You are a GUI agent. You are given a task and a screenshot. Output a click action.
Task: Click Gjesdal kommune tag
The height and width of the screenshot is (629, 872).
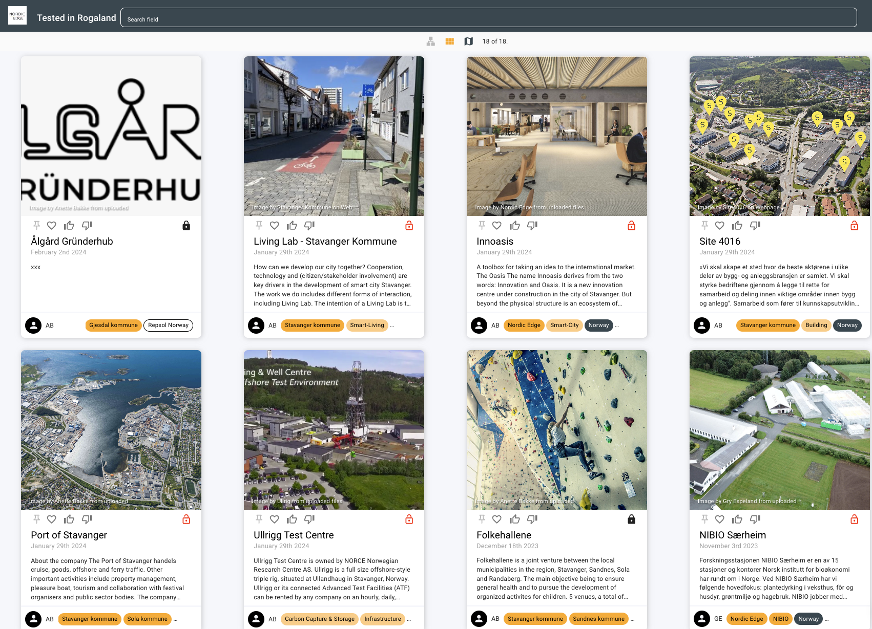coord(113,325)
